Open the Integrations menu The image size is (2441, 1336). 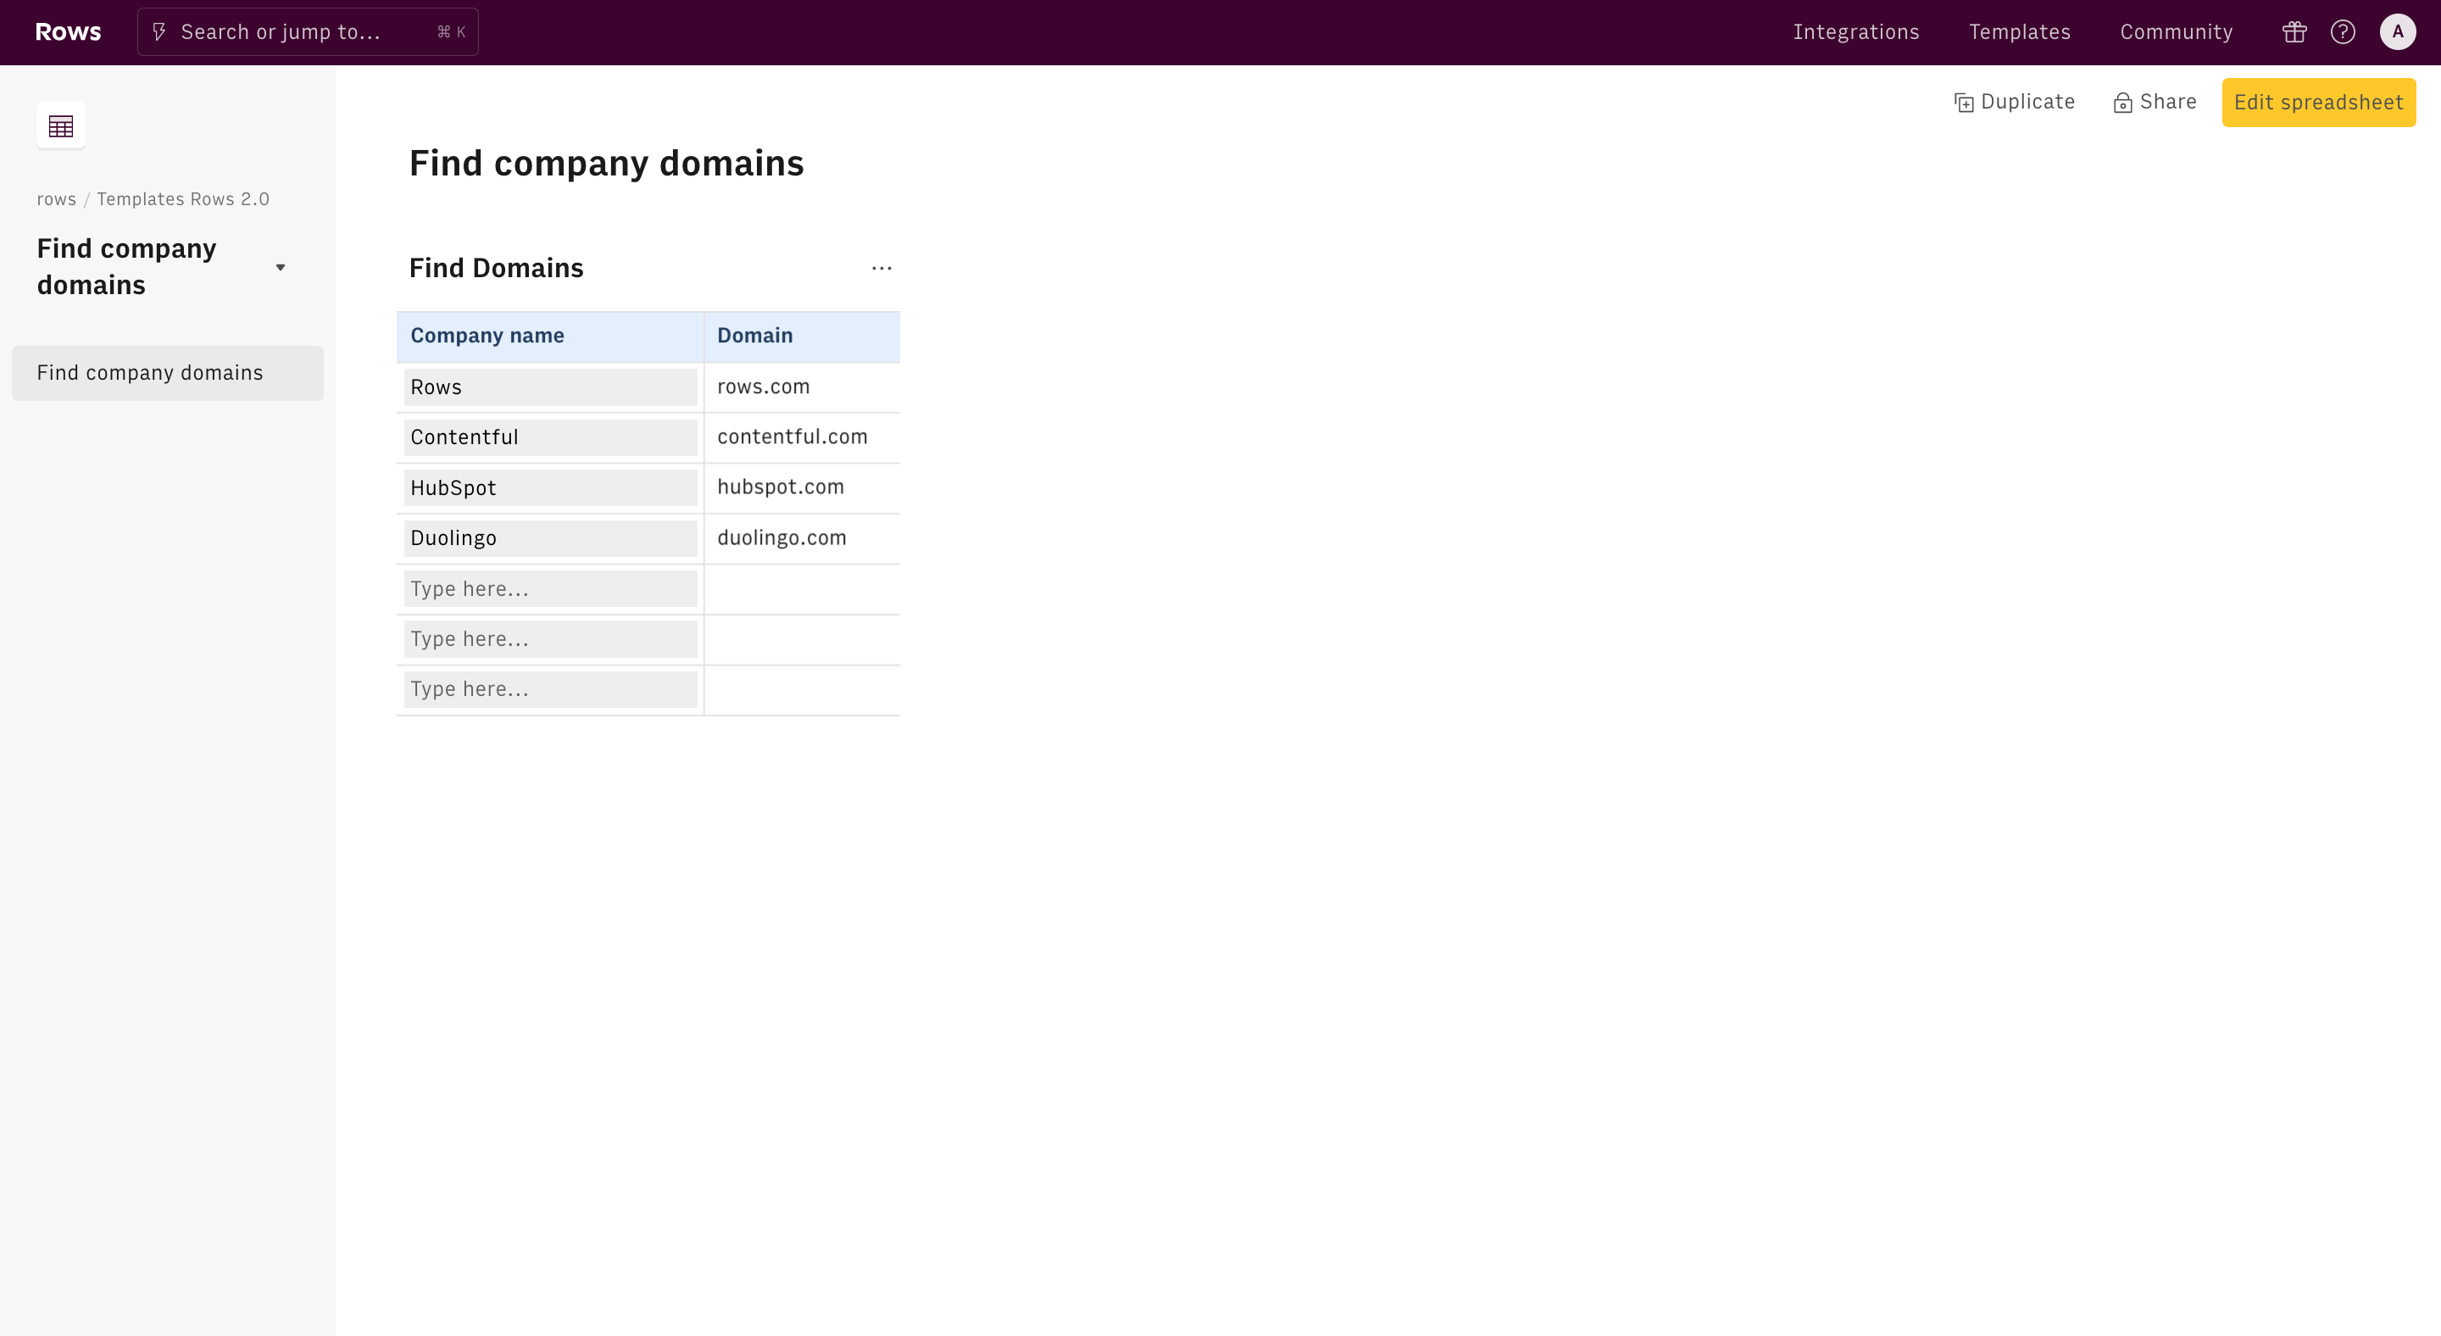[x=1855, y=32]
